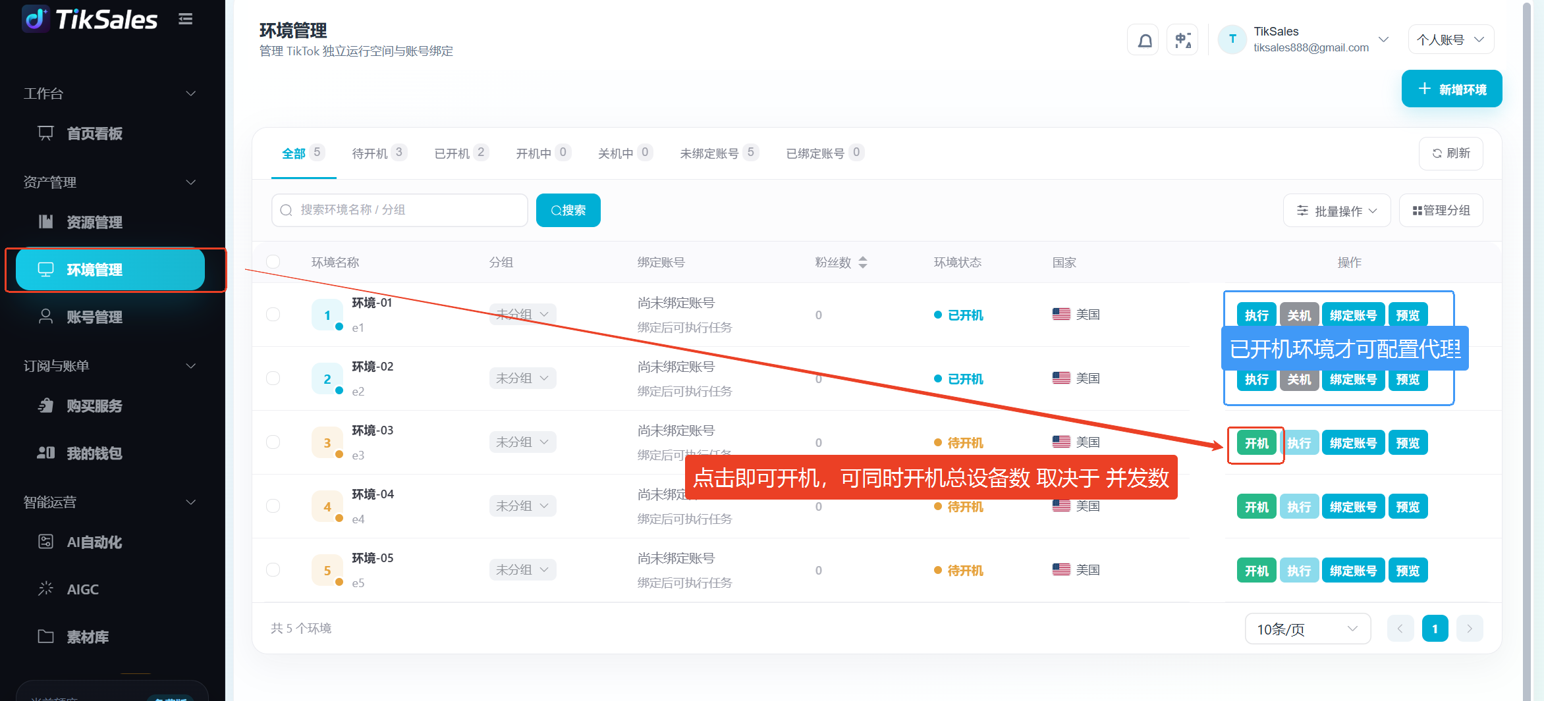Open 首页看板 in the sidebar

109,134
